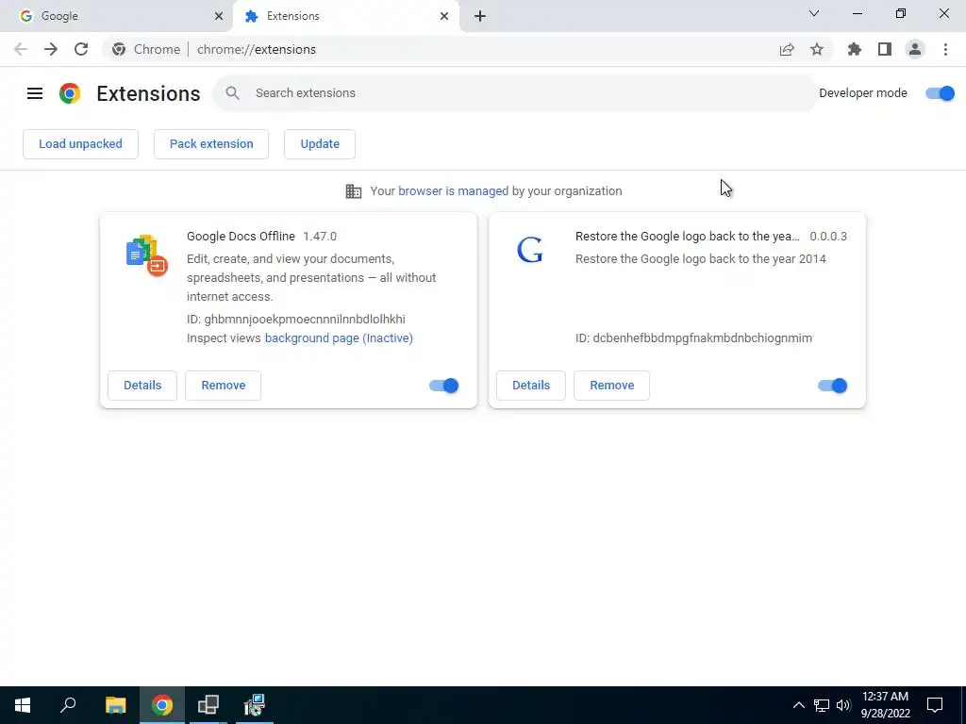Click the version number 0.0.0.3
966x724 pixels.
point(828,237)
